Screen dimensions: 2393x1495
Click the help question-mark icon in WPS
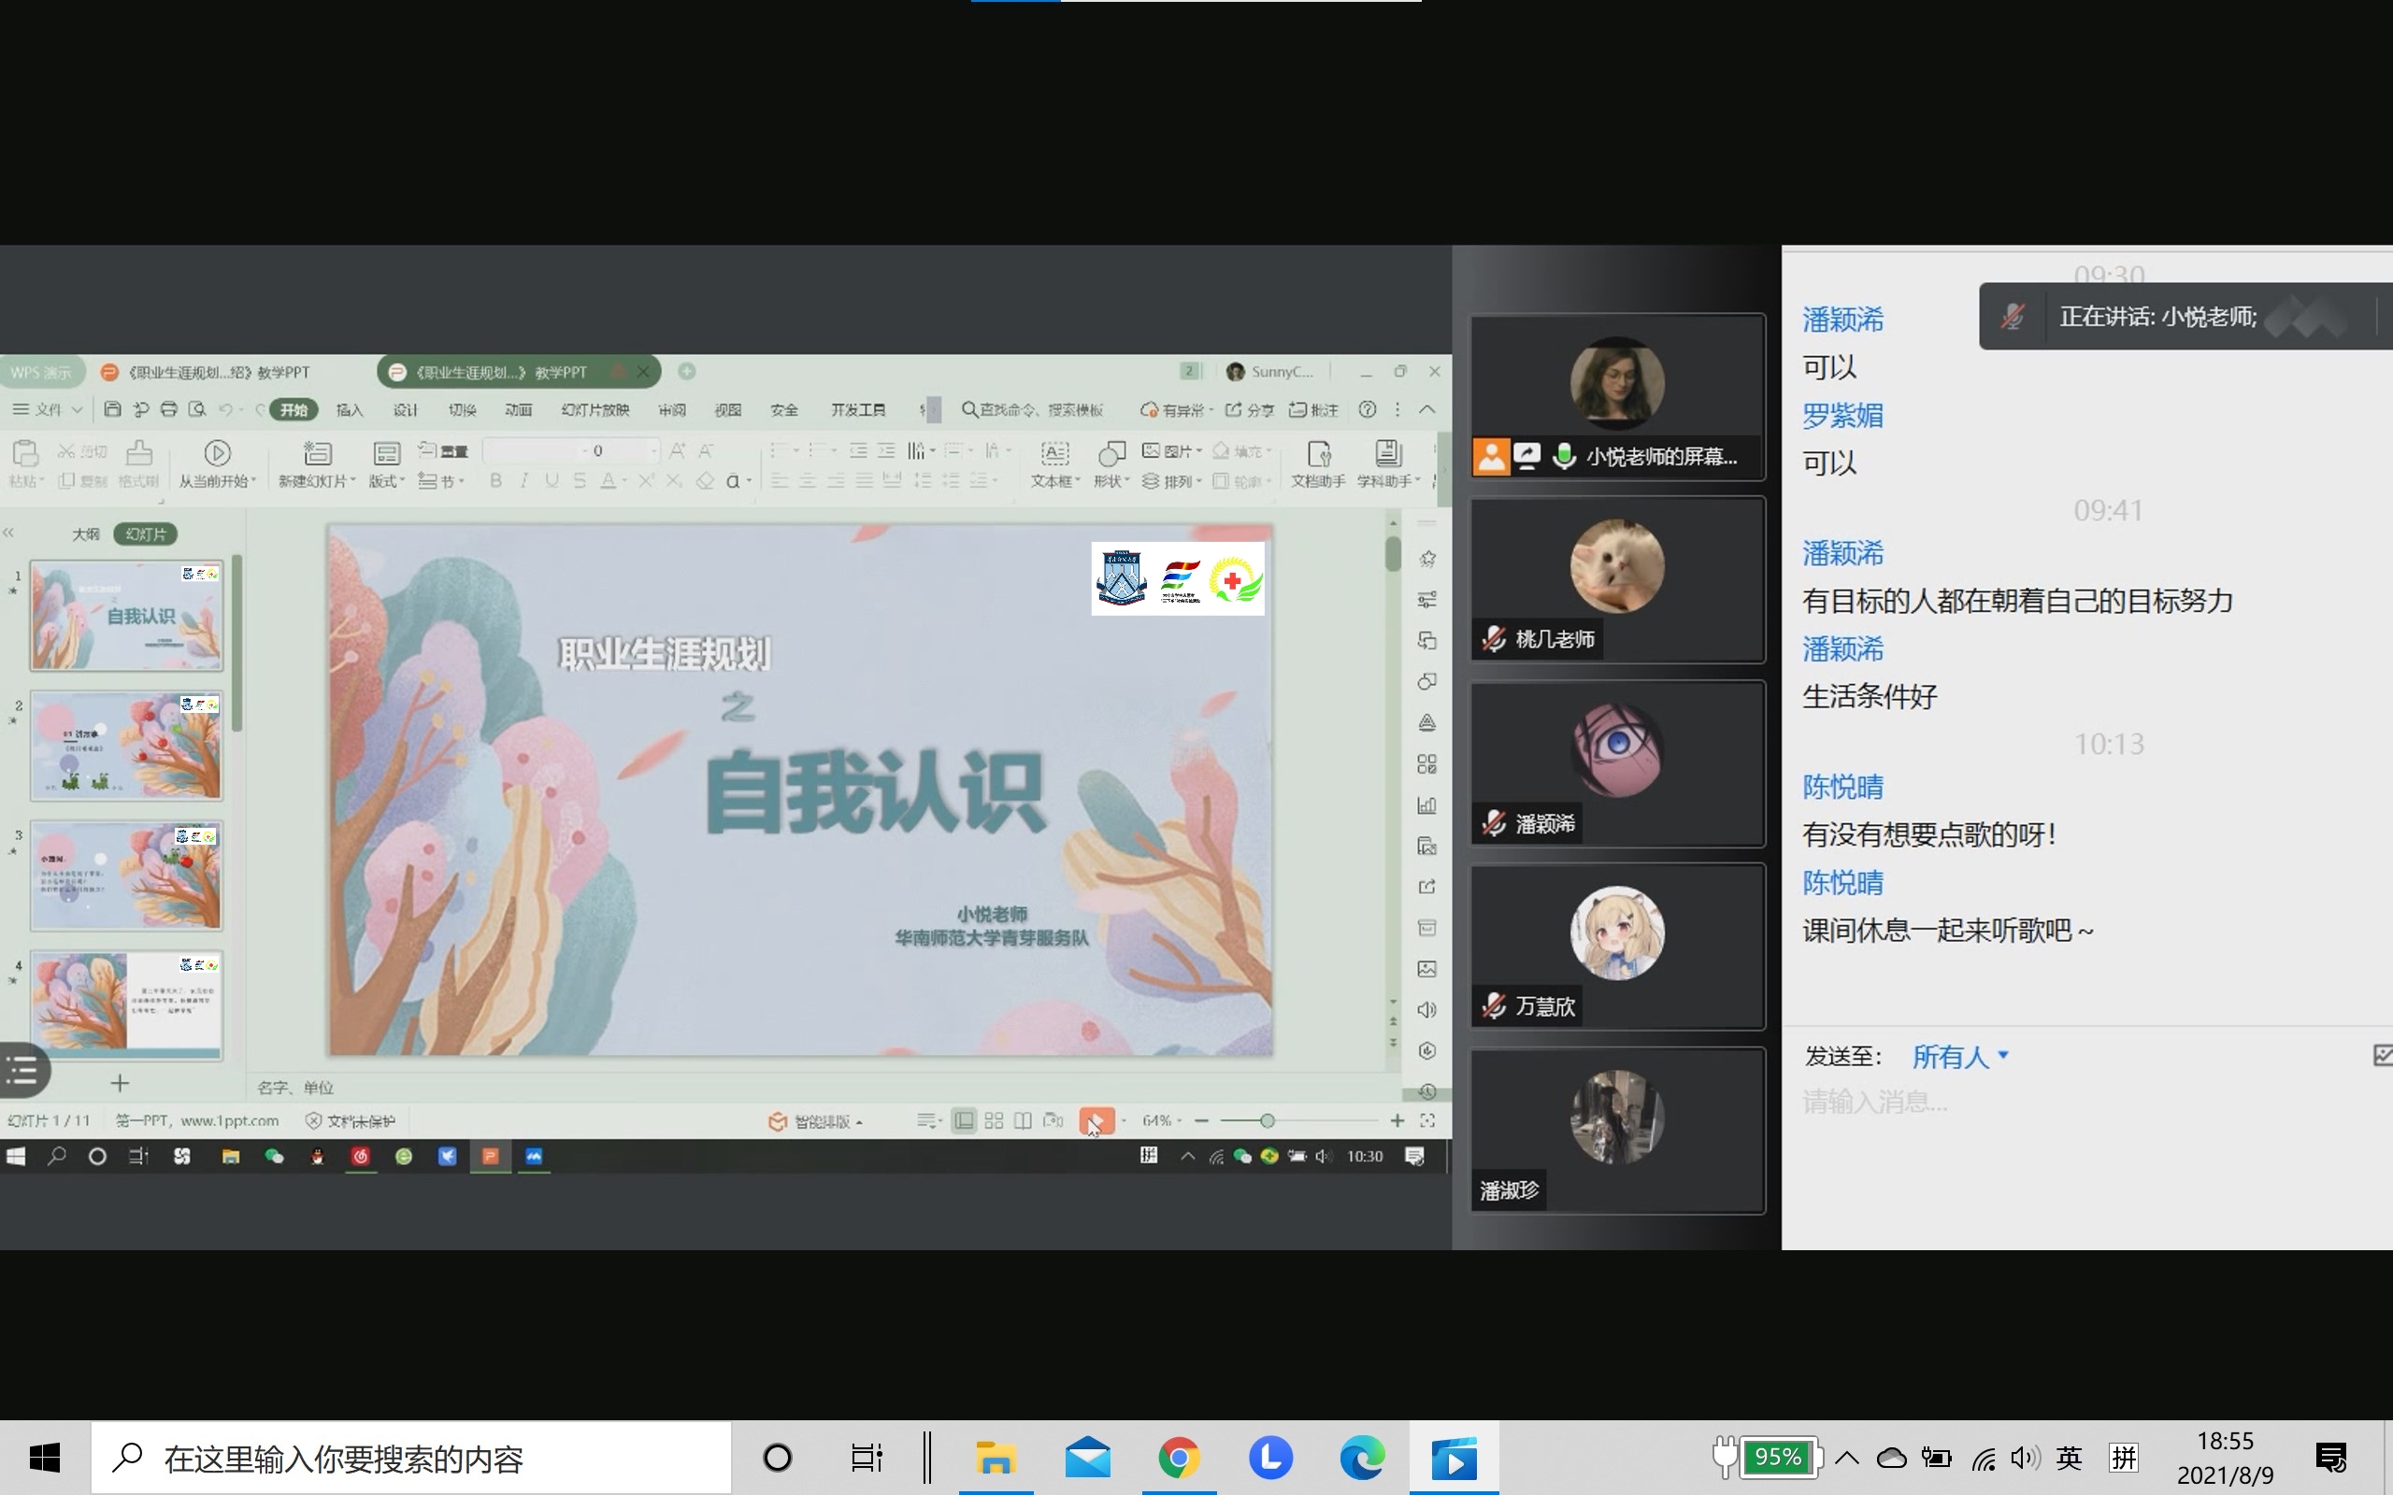(1368, 409)
